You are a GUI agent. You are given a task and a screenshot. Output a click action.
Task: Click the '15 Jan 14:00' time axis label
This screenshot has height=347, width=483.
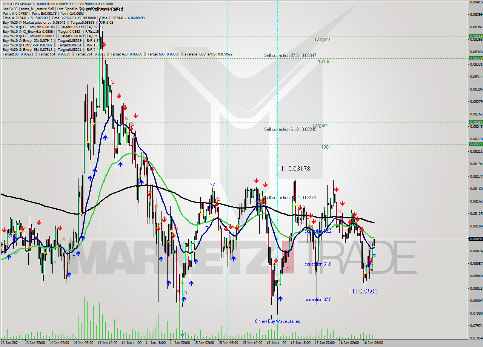coord(276,343)
